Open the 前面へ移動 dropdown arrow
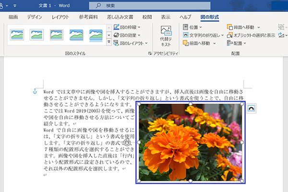288x192 pixels. click(215, 43)
